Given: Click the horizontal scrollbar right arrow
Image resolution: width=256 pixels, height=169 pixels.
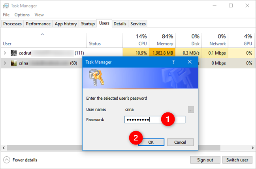Looking at the screenshot, I should point(252,148).
